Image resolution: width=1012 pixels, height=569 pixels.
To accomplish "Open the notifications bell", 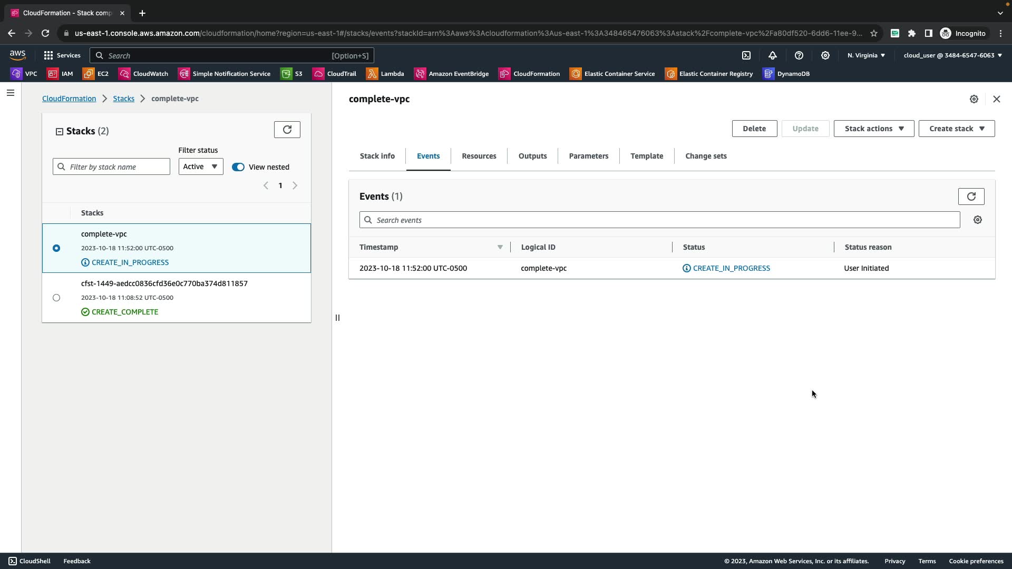I will (x=773, y=55).
